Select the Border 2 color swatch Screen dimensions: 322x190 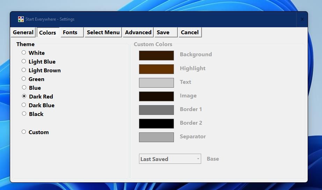(156, 123)
